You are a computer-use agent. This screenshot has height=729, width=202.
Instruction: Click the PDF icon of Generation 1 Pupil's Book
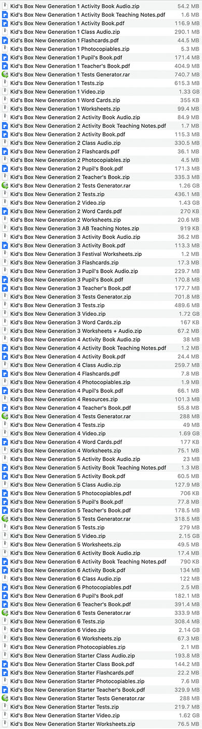tap(5, 57)
